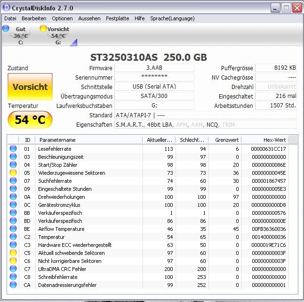Click the blue status icon for row BB

(13, 213)
